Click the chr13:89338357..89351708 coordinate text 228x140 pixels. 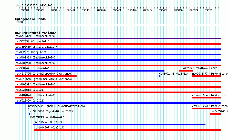(x=34, y=5)
